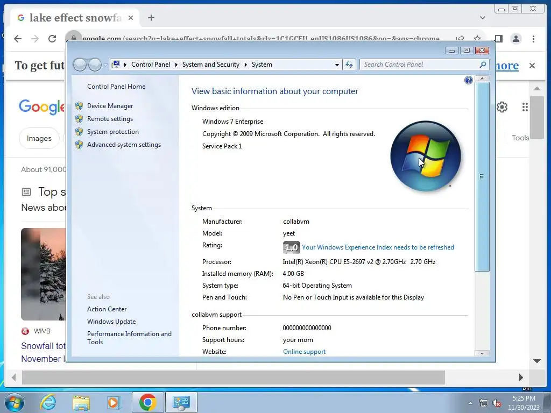
Task: Click the muted volume tray icon
Action: pyautogui.click(x=497, y=403)
